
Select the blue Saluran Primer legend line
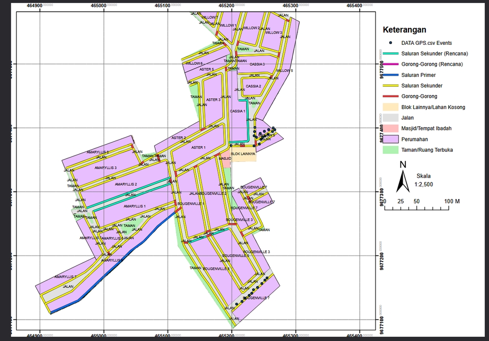point(390,75)
